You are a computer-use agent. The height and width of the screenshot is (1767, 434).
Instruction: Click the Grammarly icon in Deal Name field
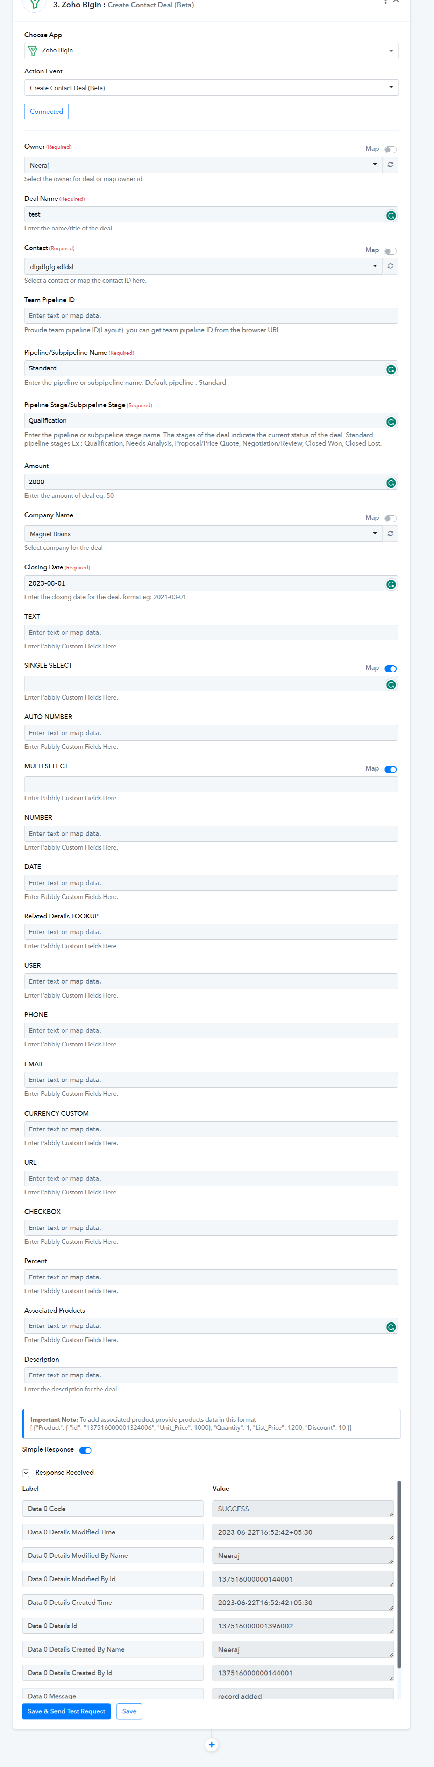[x=391, y=215]
